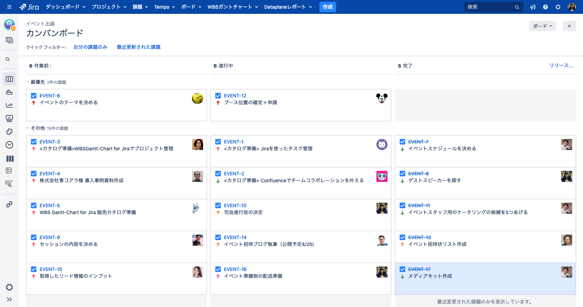Viewport: 583px width, 307px height.
Task: Collapse the その他 swimlane
Action: [28, 128]
